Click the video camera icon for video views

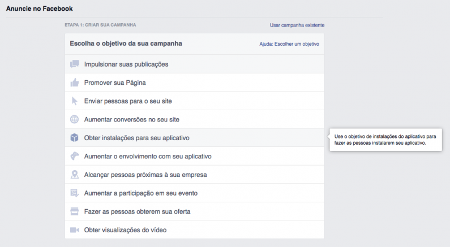tap(75, 230)
